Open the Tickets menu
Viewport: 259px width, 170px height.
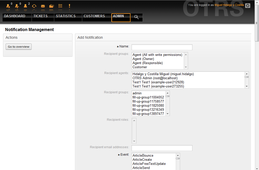pos(40,16)
